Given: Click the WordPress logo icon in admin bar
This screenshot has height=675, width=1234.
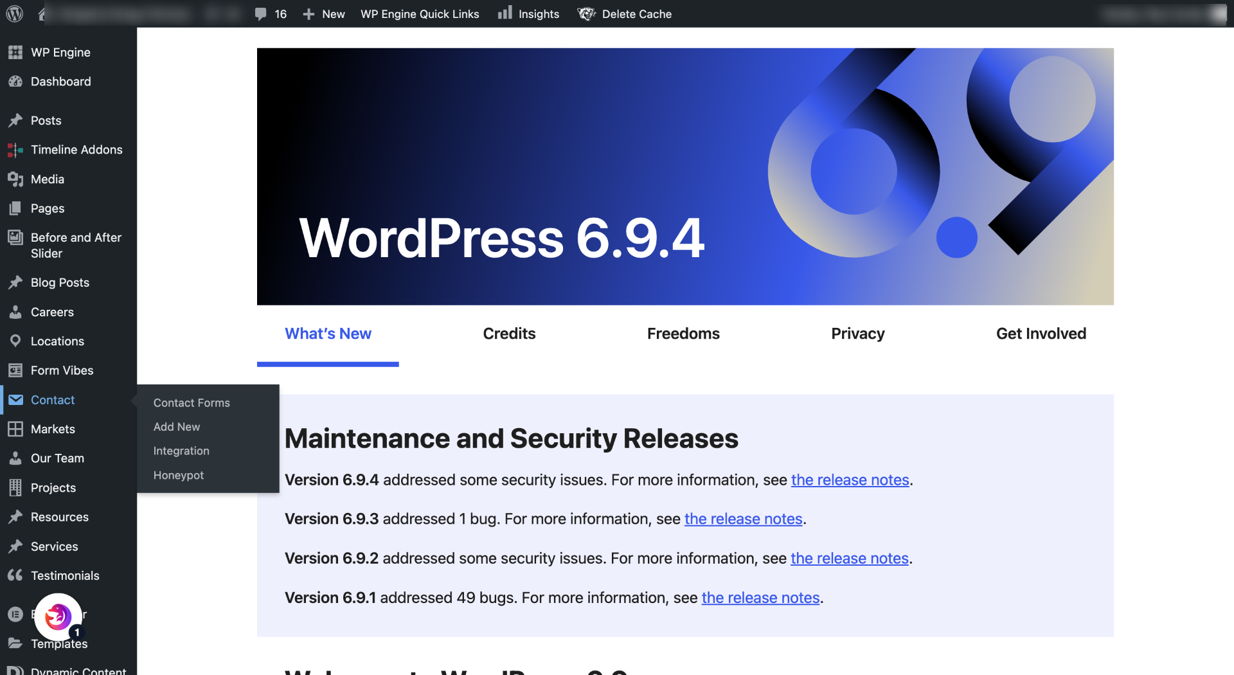Looking at the screenshot, I should click(x=15, y=14).
